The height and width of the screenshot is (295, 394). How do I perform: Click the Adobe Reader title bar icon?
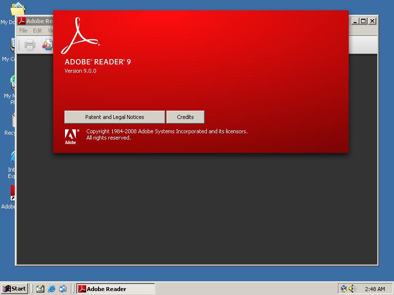click(x=22, y=21)
